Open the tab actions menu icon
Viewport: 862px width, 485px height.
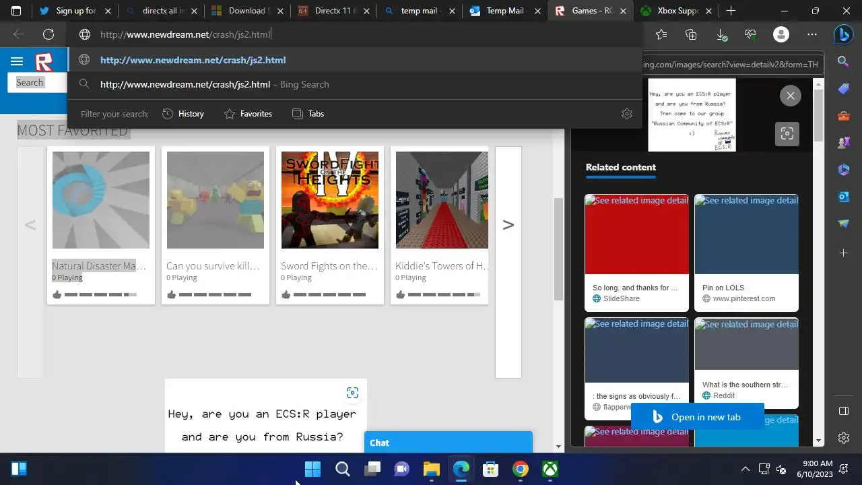click(x=16, y=11)
